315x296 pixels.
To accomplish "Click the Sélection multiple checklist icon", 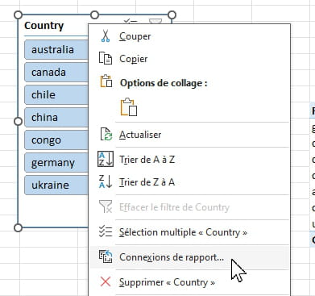I will 106,231.
